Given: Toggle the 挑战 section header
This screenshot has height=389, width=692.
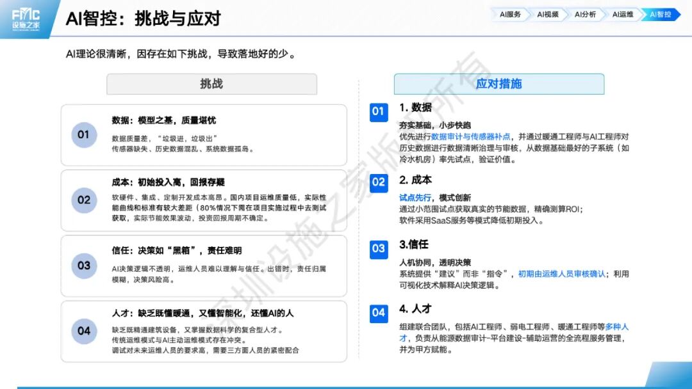Looking at the screenshot, I should pos(211,83).
